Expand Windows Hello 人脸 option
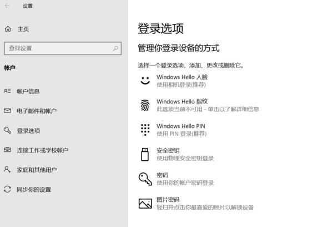 tap(182, 77)
